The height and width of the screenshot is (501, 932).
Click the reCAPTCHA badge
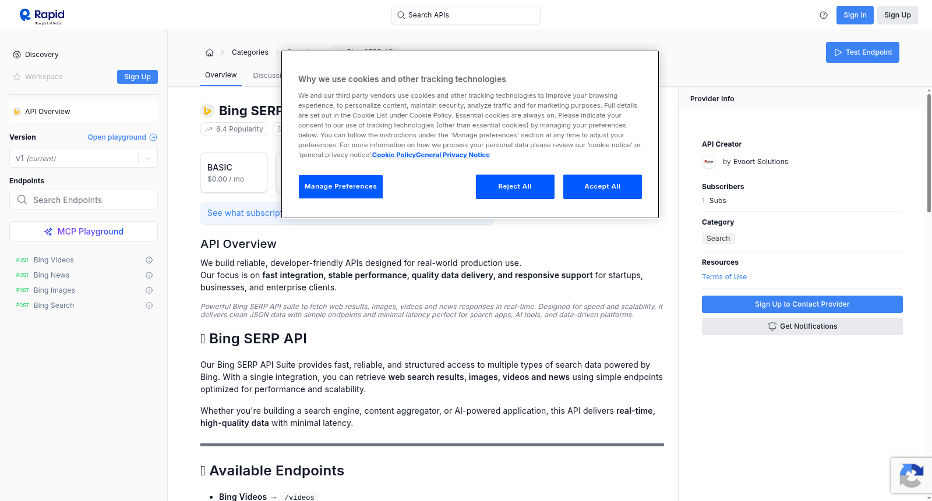point(912,475)
